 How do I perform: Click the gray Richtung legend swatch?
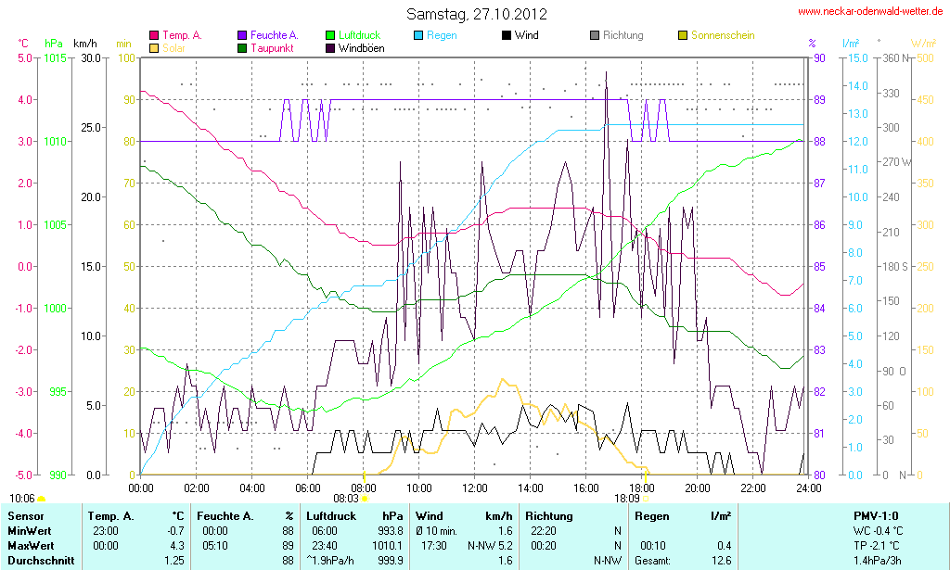point(595,35)
